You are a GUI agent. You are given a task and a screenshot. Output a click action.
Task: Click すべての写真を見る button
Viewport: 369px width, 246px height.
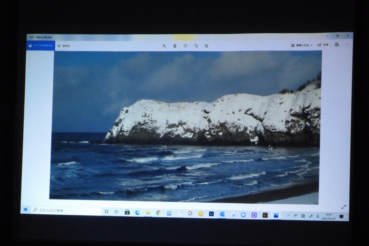(x=41, y=46)
